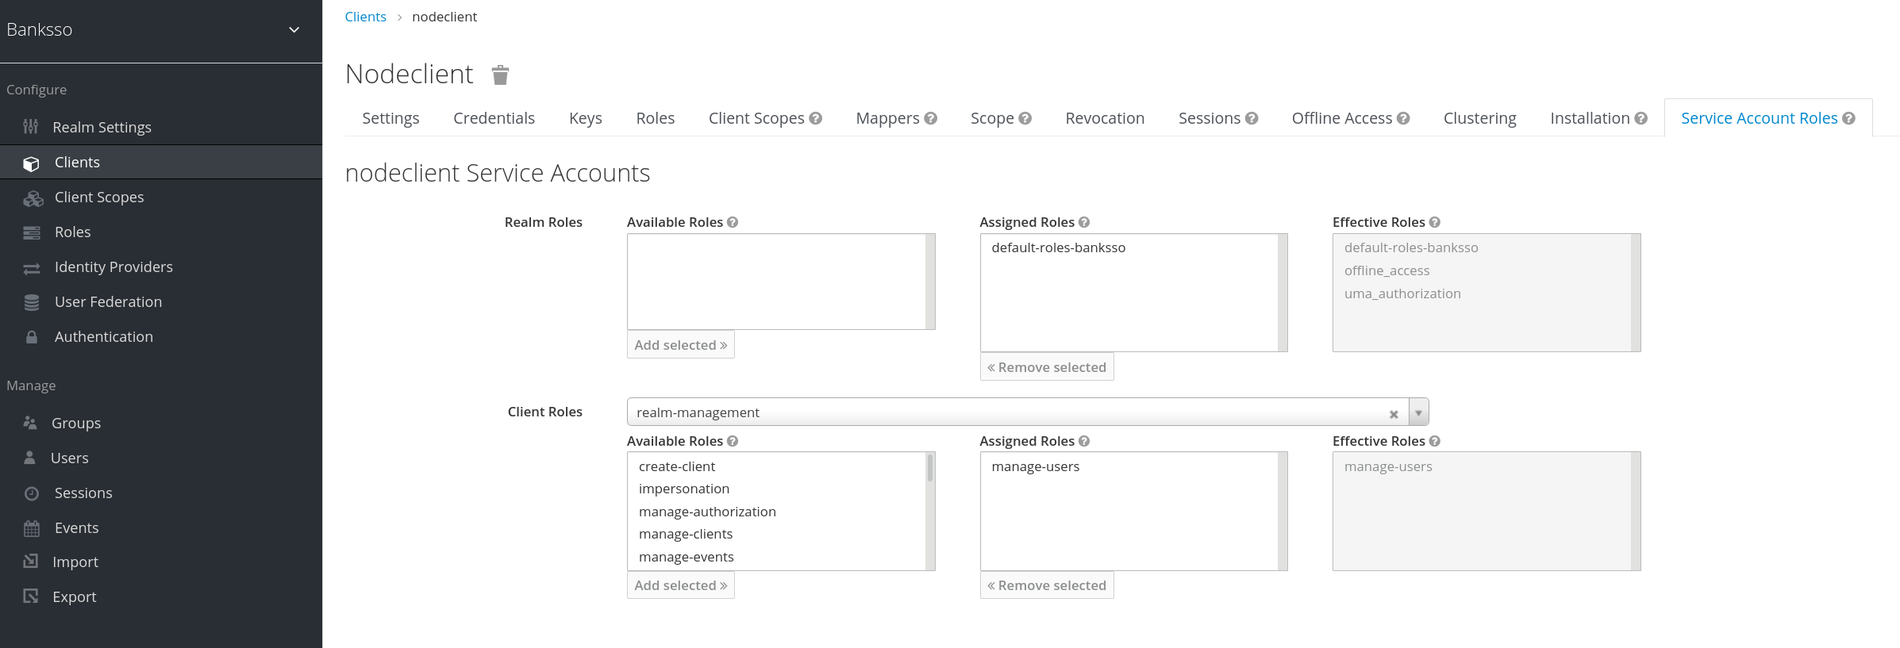Image resolution: width=1900 pixels, height=648 pixels.
Task: Open the Revocation tab
Action: point(1105,118)
